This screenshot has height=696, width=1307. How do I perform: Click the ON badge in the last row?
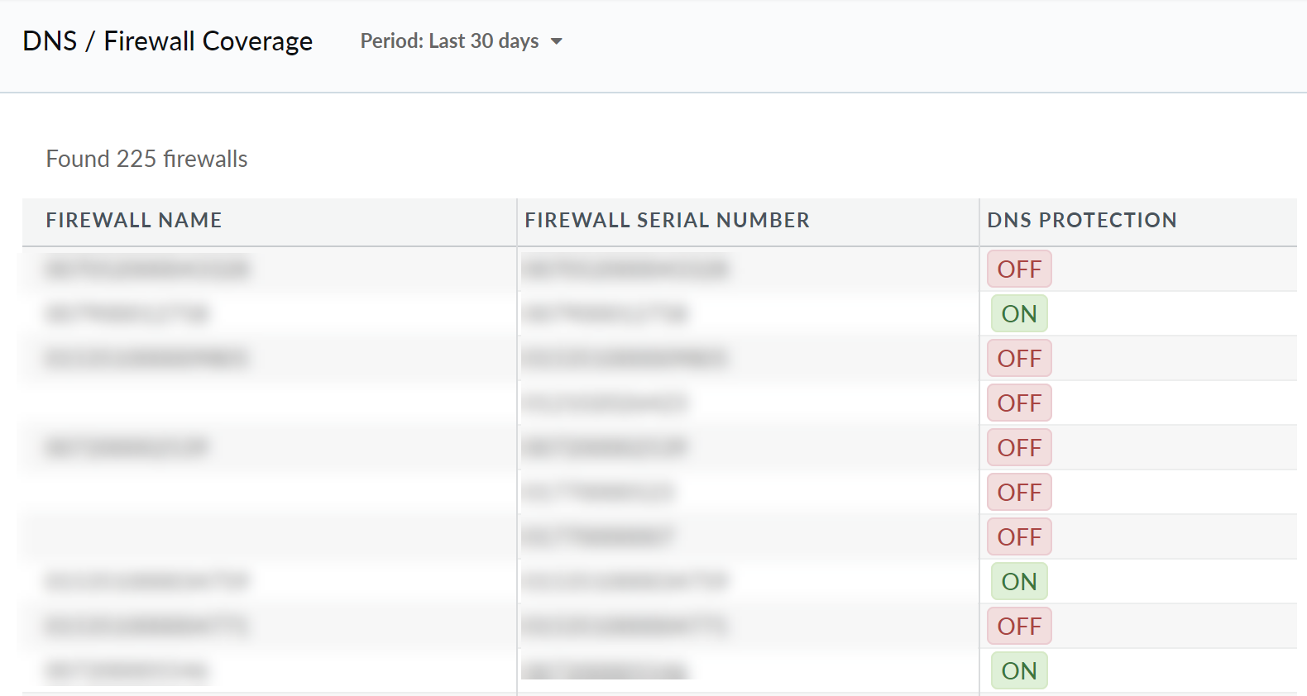(x=1019, y=671)
